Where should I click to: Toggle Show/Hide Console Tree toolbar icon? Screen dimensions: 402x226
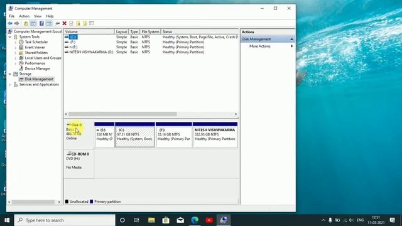pos(33,24)
